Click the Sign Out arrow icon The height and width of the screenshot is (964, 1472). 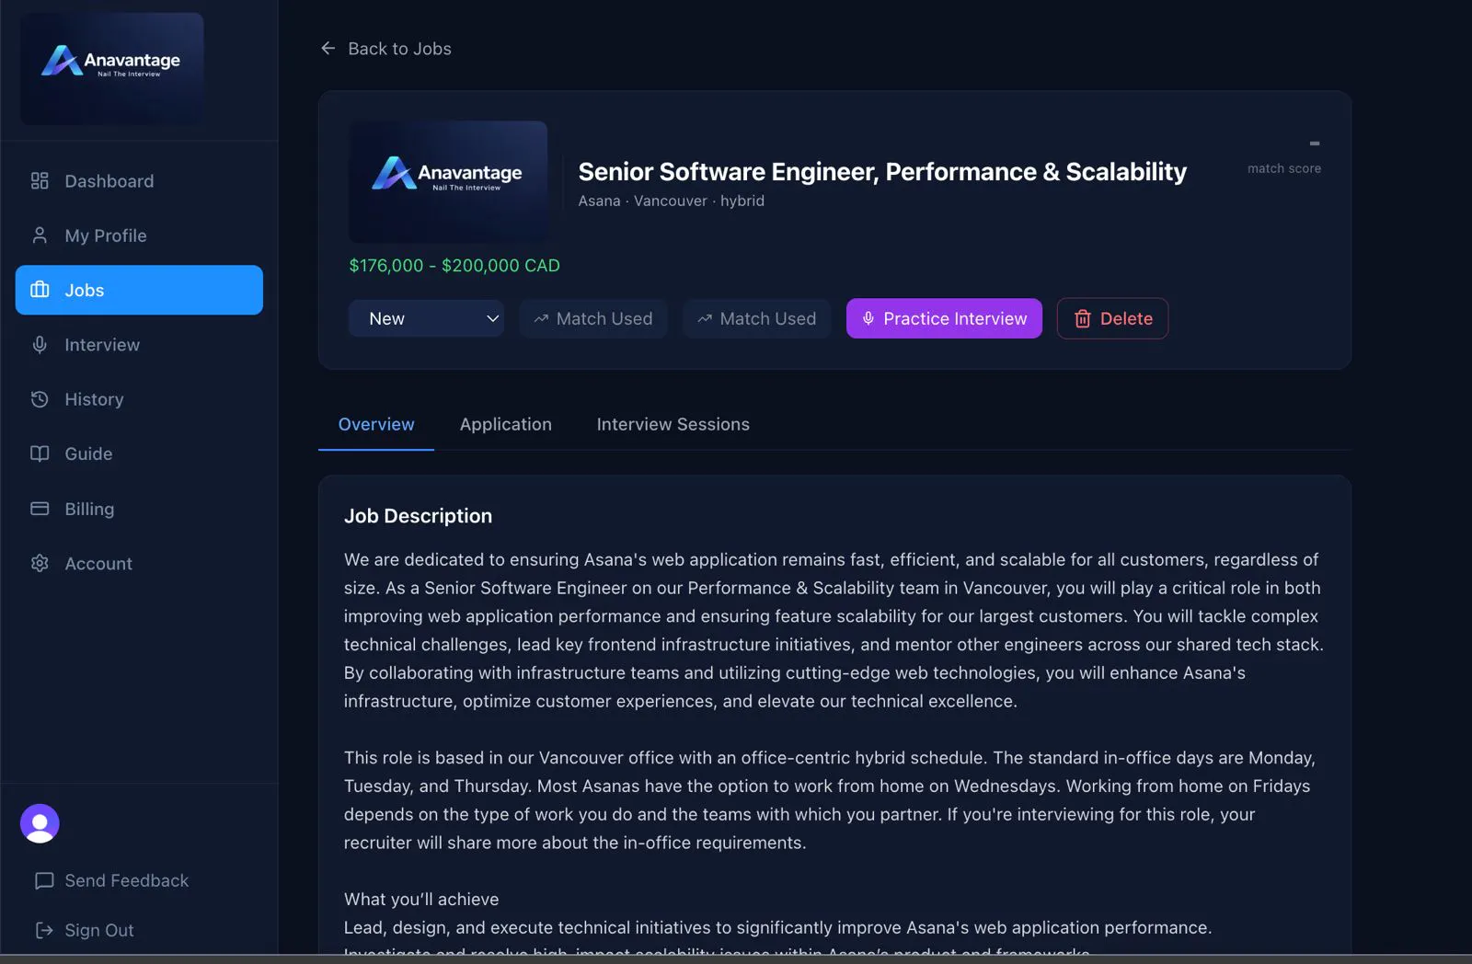pos(44,930)
